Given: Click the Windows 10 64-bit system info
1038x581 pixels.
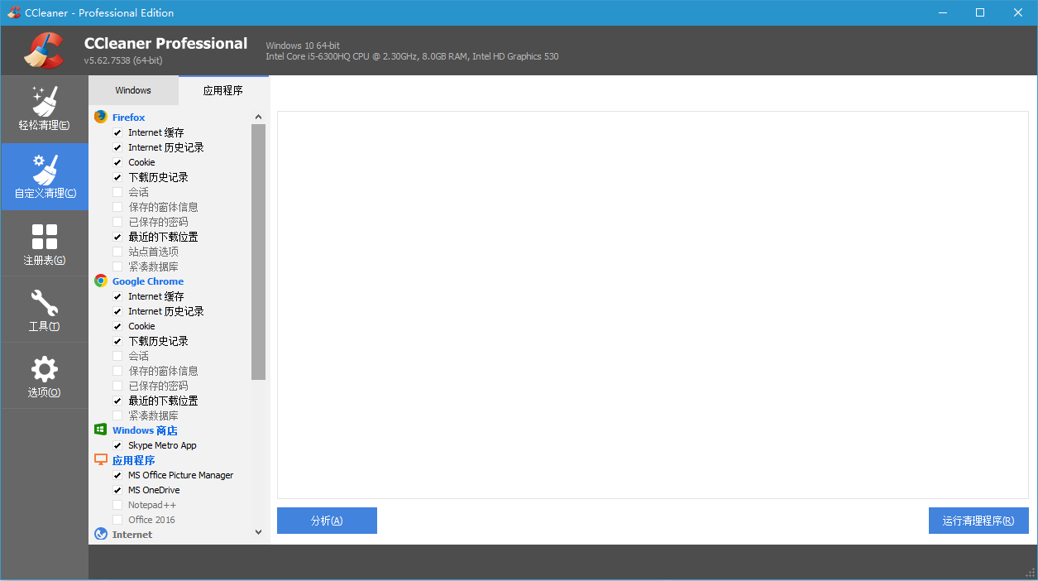Looking at the screenshot, I should point(303,46).
